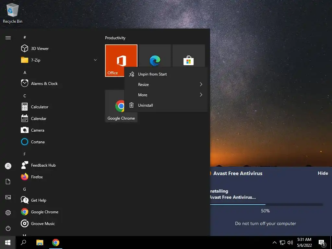332x249 pixels.
Task: Open the Action Center notifications icon
Action: [322, 243]
